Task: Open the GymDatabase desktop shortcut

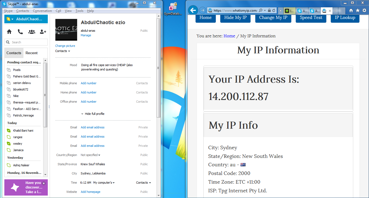Action: tap(173, 9)
